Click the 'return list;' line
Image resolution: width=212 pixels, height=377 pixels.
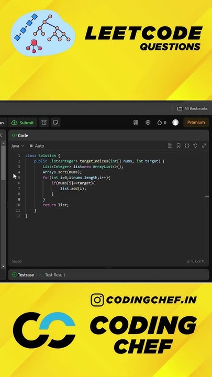(56, 205)
